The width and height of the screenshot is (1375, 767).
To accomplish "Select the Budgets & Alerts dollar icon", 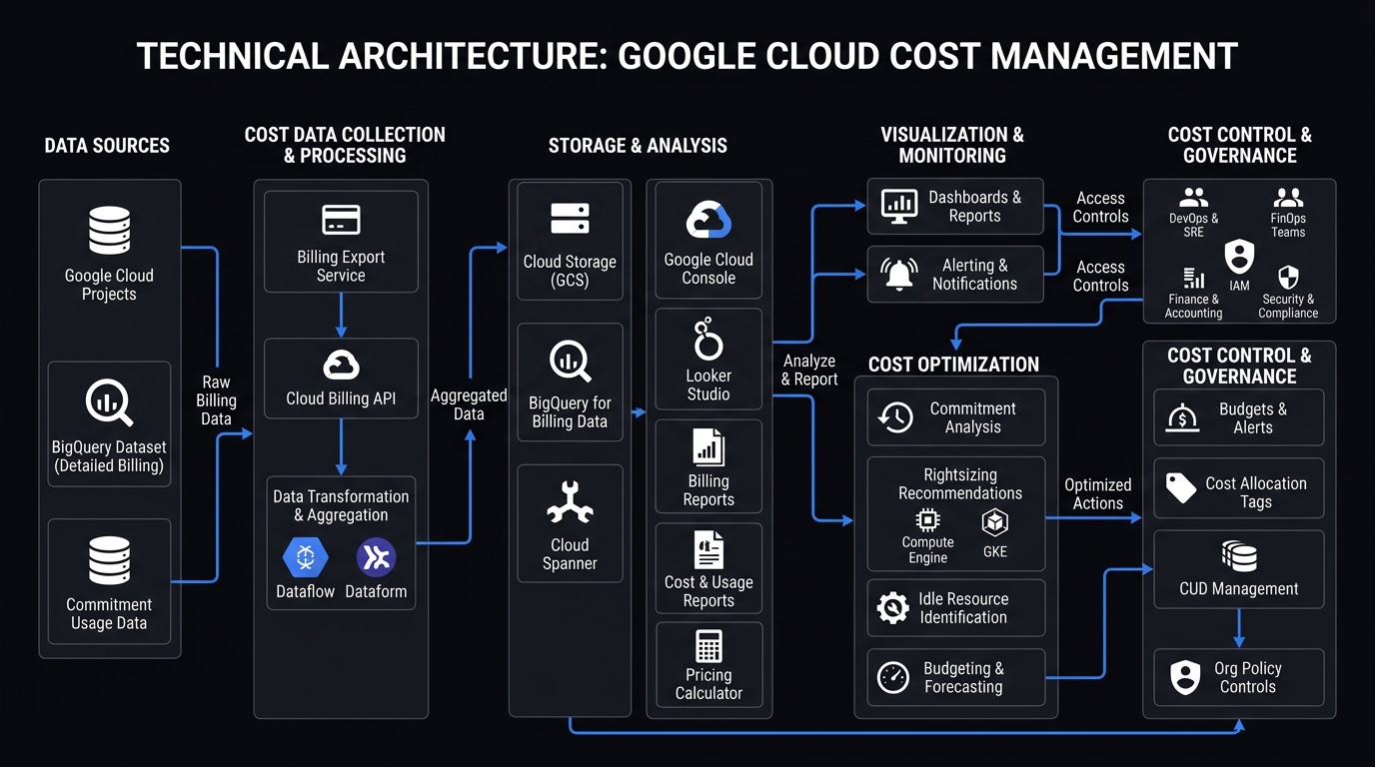I will pos(1182,417).
